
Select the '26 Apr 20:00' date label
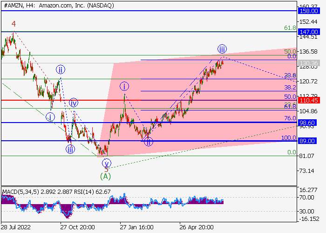197,227
